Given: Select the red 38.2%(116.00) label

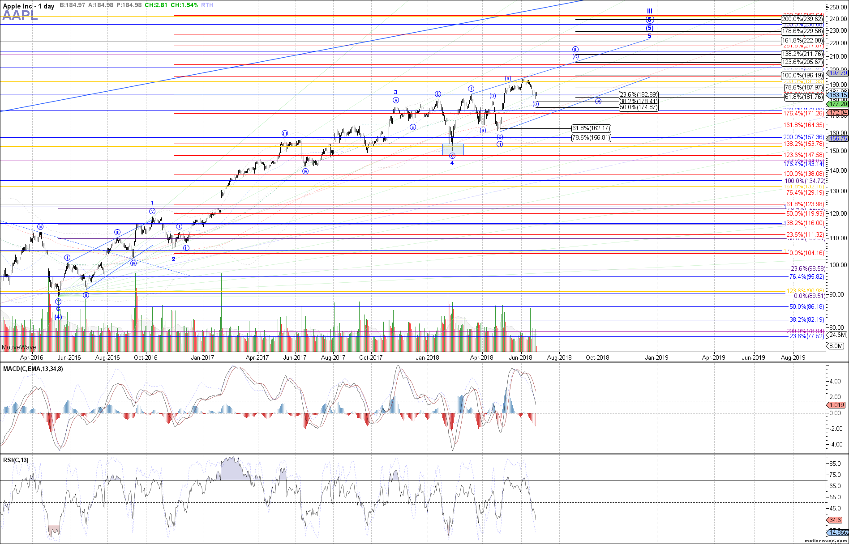Looking at the screenshot, I should (x=804, y=223).
